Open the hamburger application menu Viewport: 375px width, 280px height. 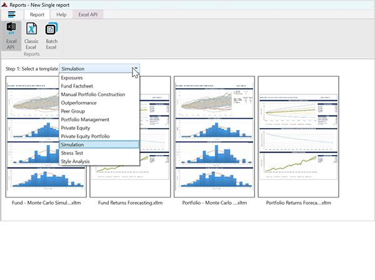click(12, 14)
